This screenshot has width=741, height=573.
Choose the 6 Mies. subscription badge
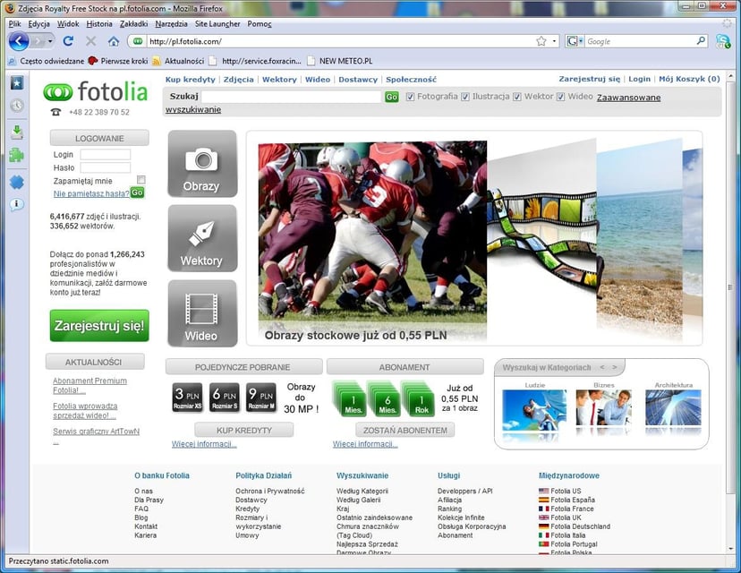click(385, 400)
